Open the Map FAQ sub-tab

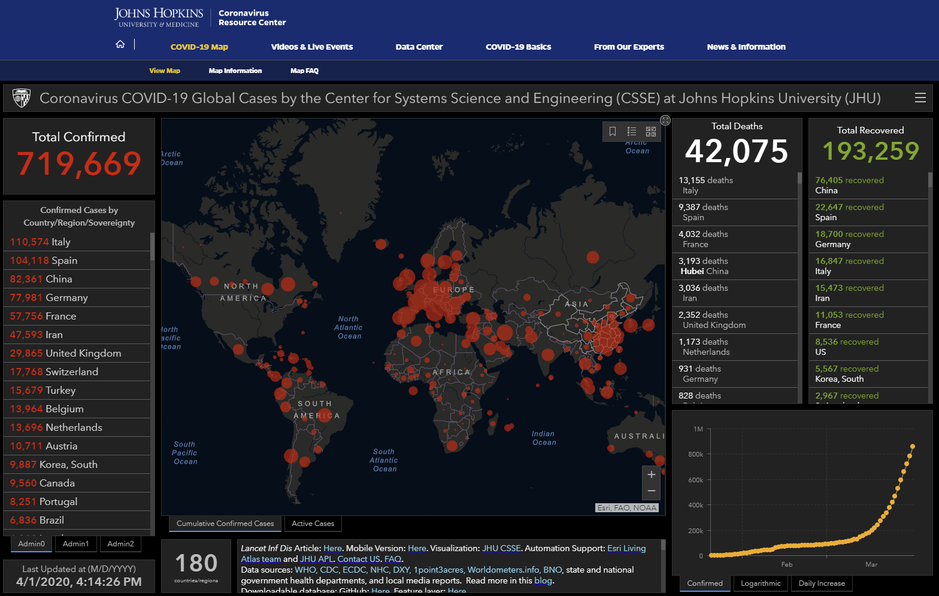304,71
